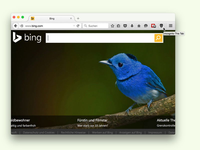200x150 pixels.
Task: Open 'Werben auf Bing' footer link
Action: [102, 132]
